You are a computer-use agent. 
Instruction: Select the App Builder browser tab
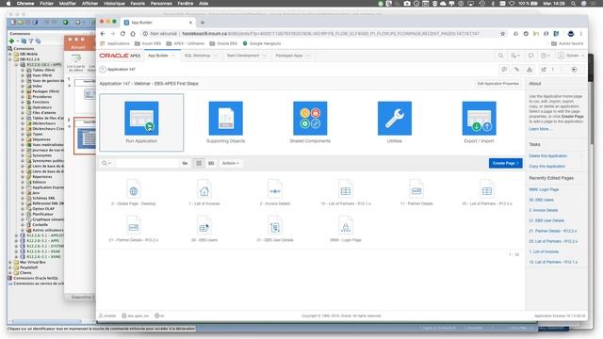point(158,23)
